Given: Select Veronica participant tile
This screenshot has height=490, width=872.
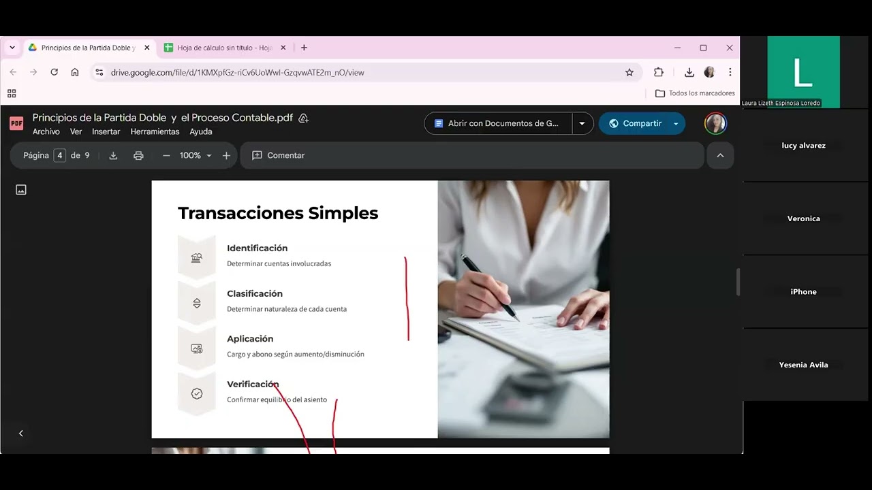Looking at the screenshot, I should point(804,218).
